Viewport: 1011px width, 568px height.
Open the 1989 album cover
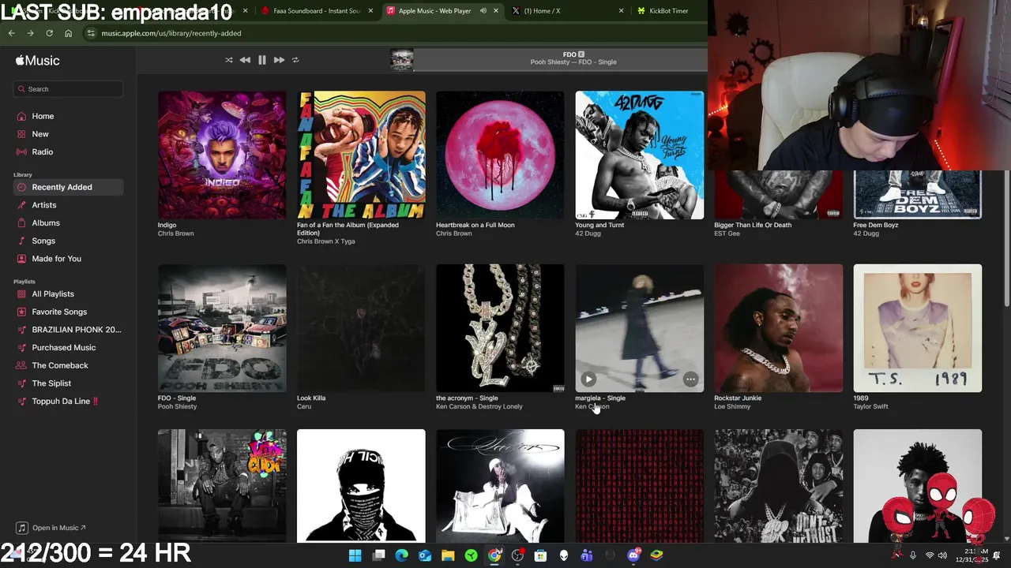click(x=917, y=328)
